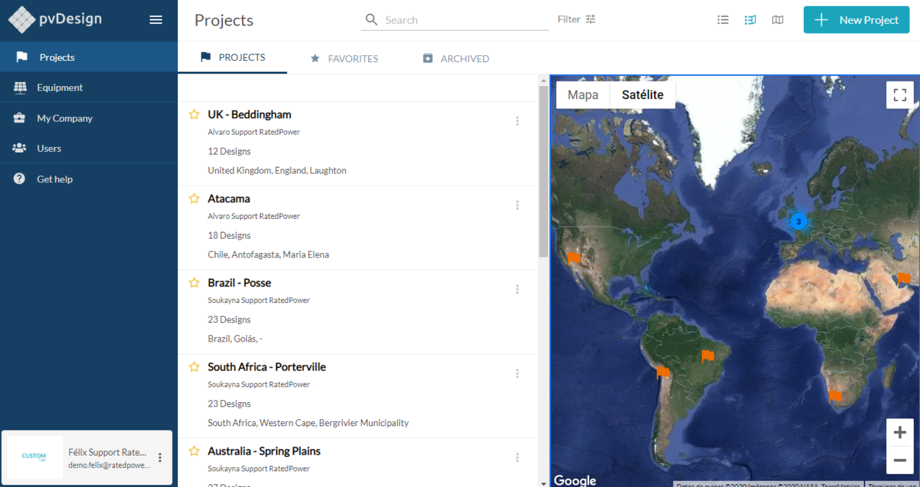Open the UK - Beddingham project

pos(250,114)
